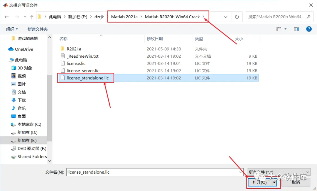Expand chevron after Matlab R2020b Win64 Crack

click(x=203, y=16)
